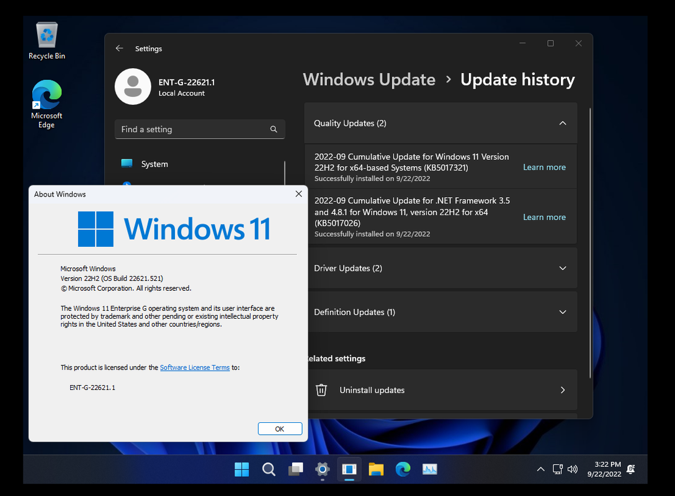Open Uninstall updates page
The height and width of the screenshot is (496, 675).
coord(442,390)
